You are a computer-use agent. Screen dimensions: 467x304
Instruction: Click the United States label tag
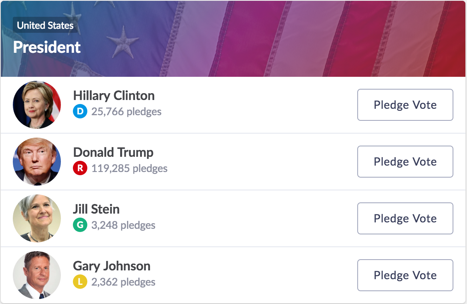[45, 26]
